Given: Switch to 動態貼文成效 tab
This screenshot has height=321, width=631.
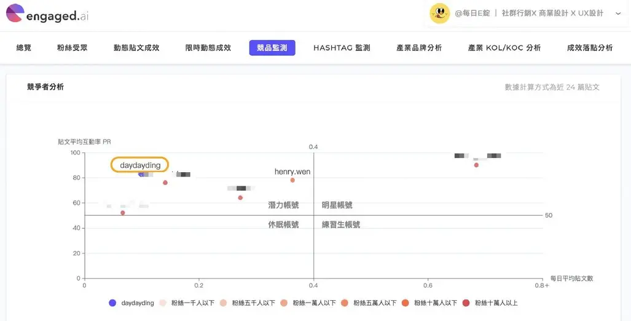Looking at the screenshot, I should click(x=136, y=48).
